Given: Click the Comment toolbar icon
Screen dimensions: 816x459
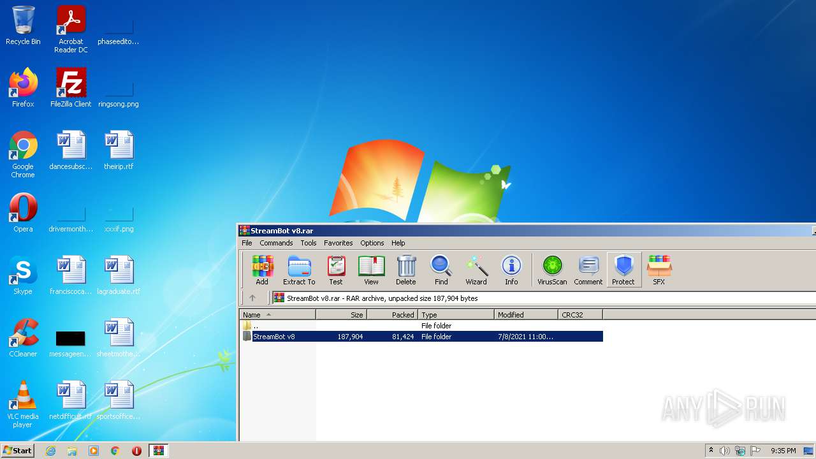Looking at the screenshot, I should (588, 270).
